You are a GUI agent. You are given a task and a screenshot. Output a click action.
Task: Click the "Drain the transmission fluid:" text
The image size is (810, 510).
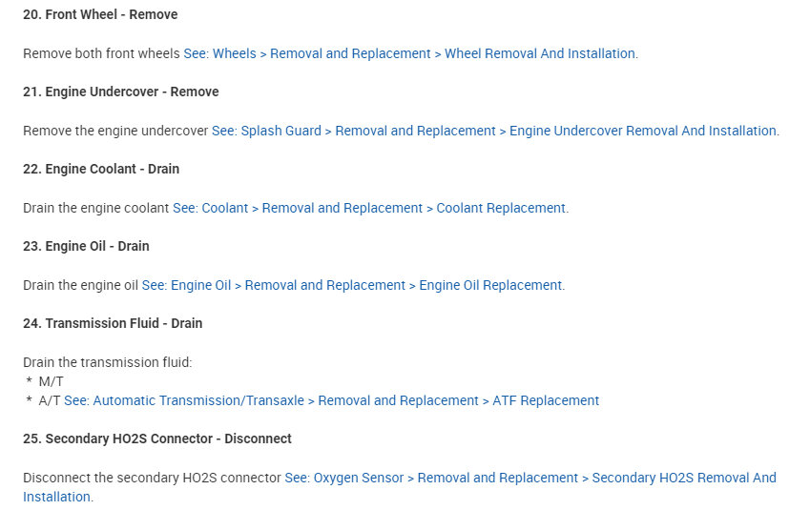108,362
